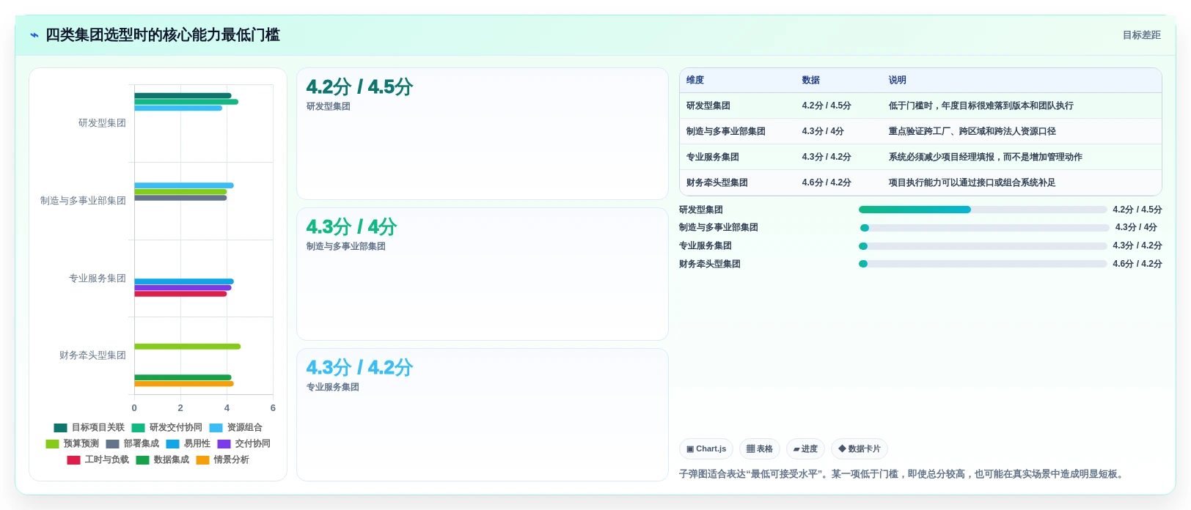Click the 制造与多事业部集团 progress bar

(x=984, y=228)
